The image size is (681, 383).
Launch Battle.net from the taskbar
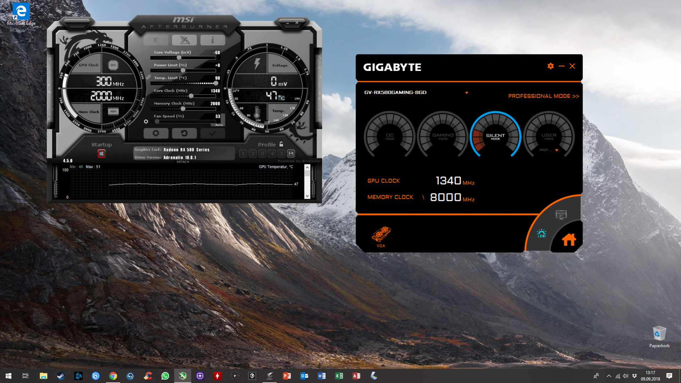78,376
